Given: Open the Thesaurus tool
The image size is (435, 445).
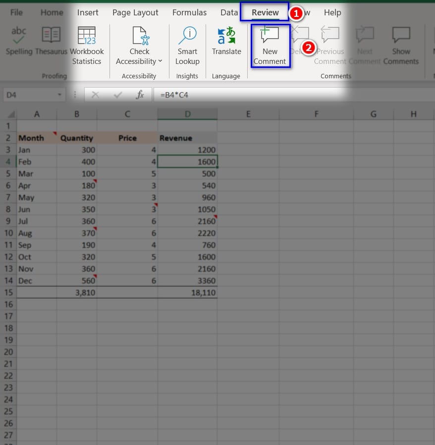Looking at the screenshot, I should click(51, 41).
